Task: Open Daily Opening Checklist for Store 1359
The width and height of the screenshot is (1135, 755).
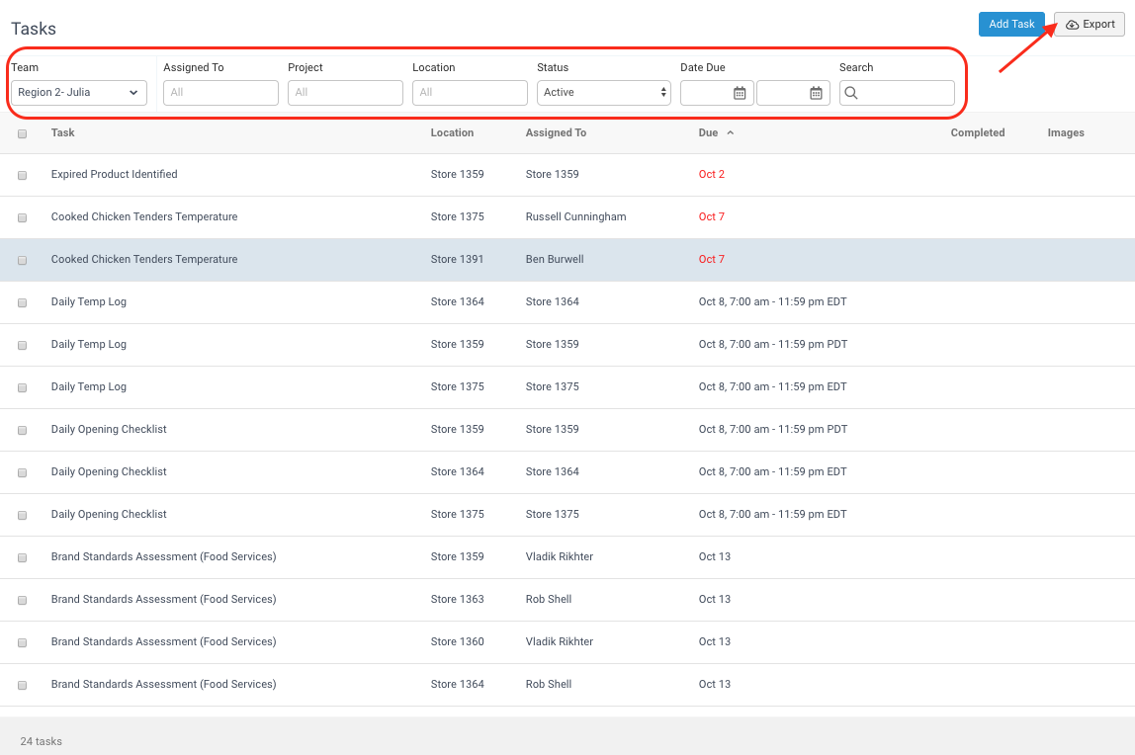Action: (109, 430)
